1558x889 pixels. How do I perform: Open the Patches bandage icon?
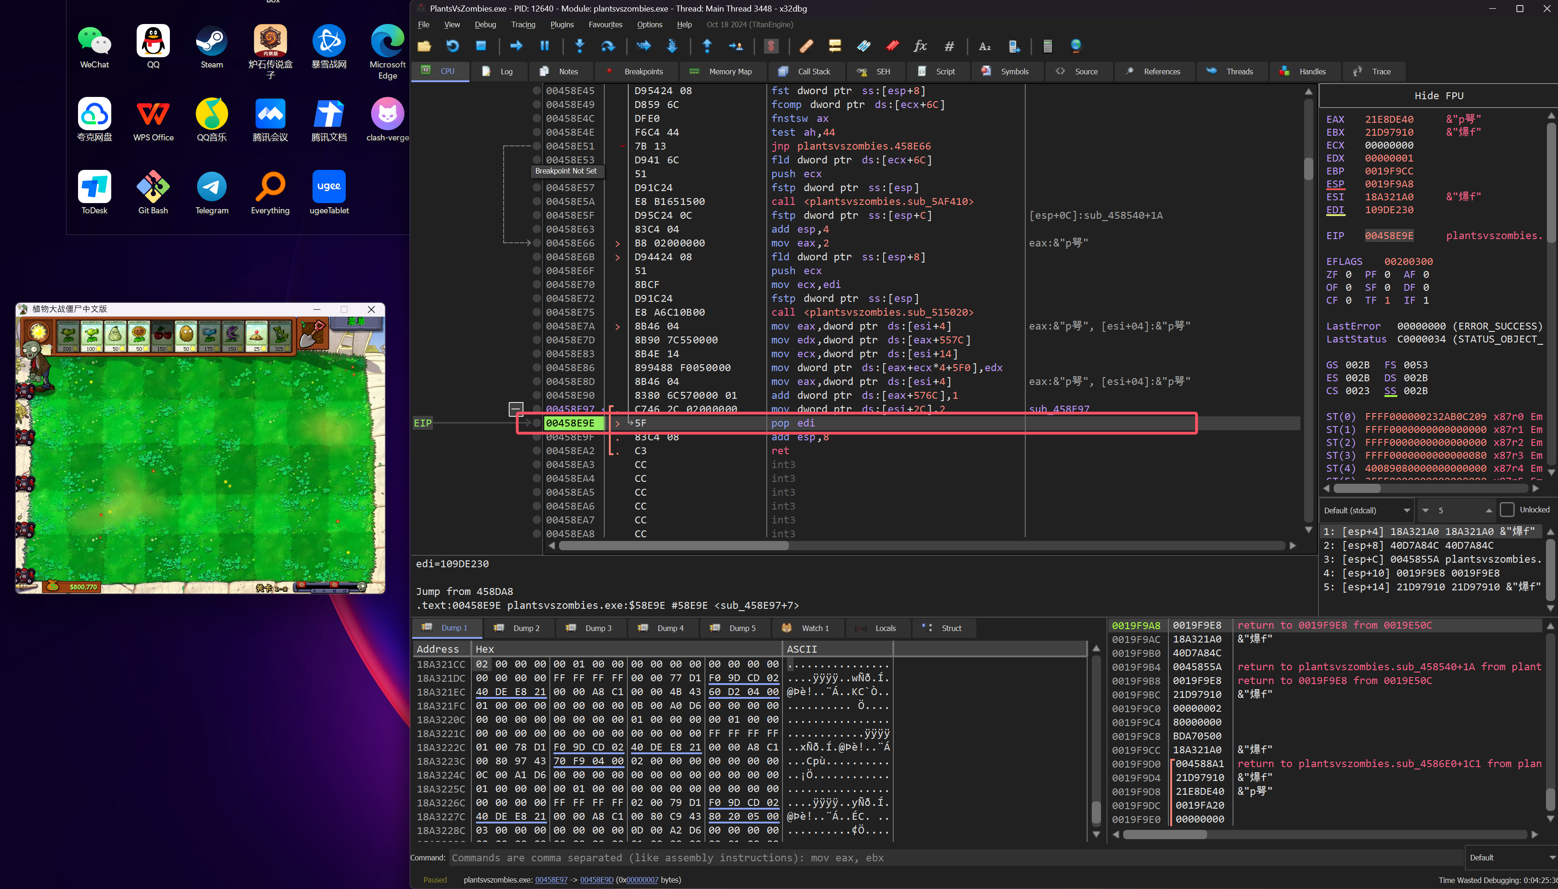point(806,46)
